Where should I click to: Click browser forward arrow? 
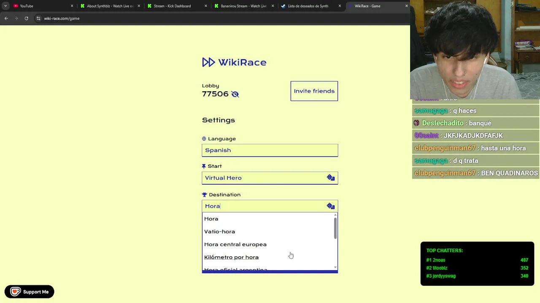pos(16,19)
